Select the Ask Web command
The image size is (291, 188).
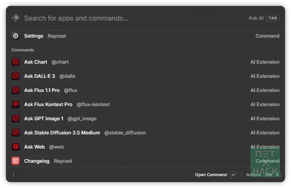[145, 147]
